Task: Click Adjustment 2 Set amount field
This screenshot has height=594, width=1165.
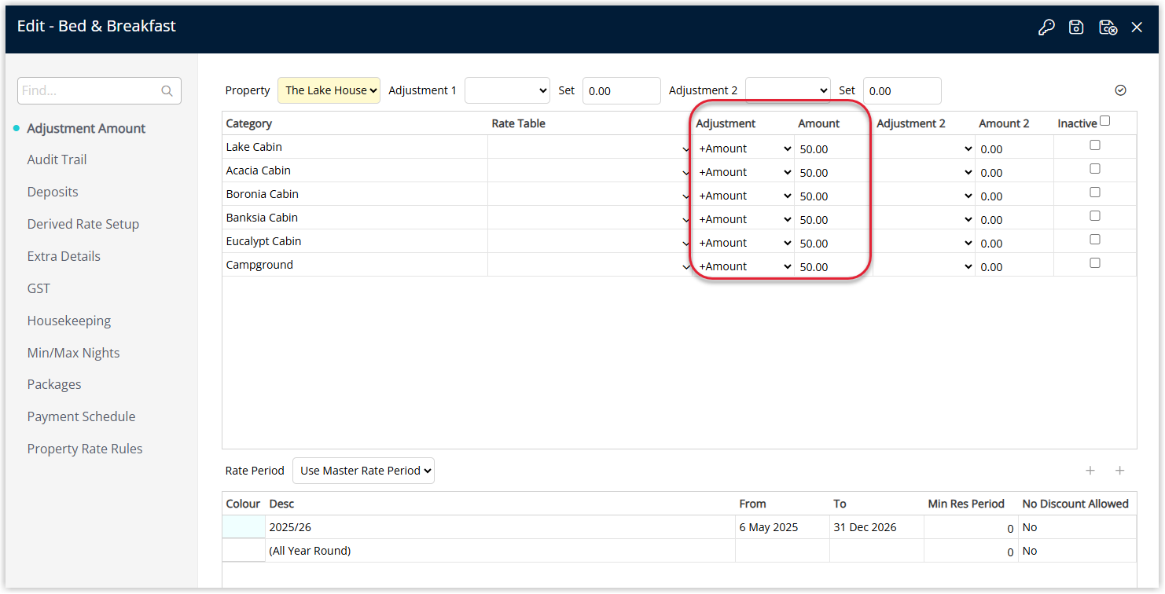Action: [x=902, y=90]
